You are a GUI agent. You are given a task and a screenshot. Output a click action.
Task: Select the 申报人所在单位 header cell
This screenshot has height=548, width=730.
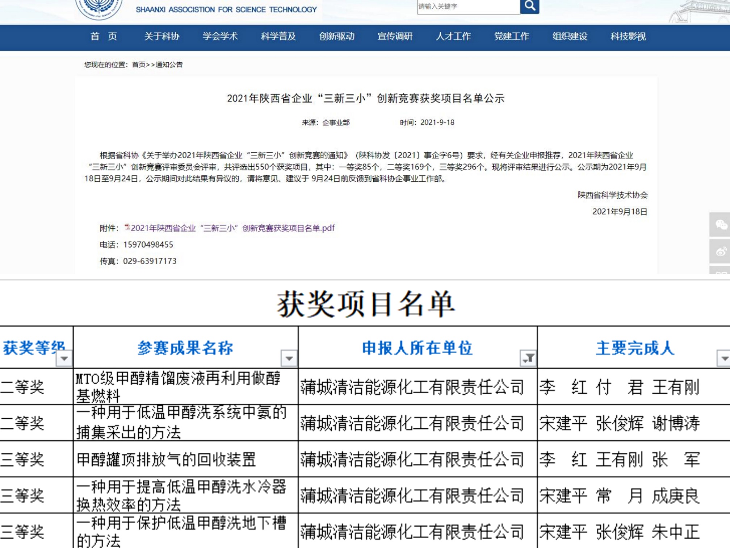(x=418, y=347)
